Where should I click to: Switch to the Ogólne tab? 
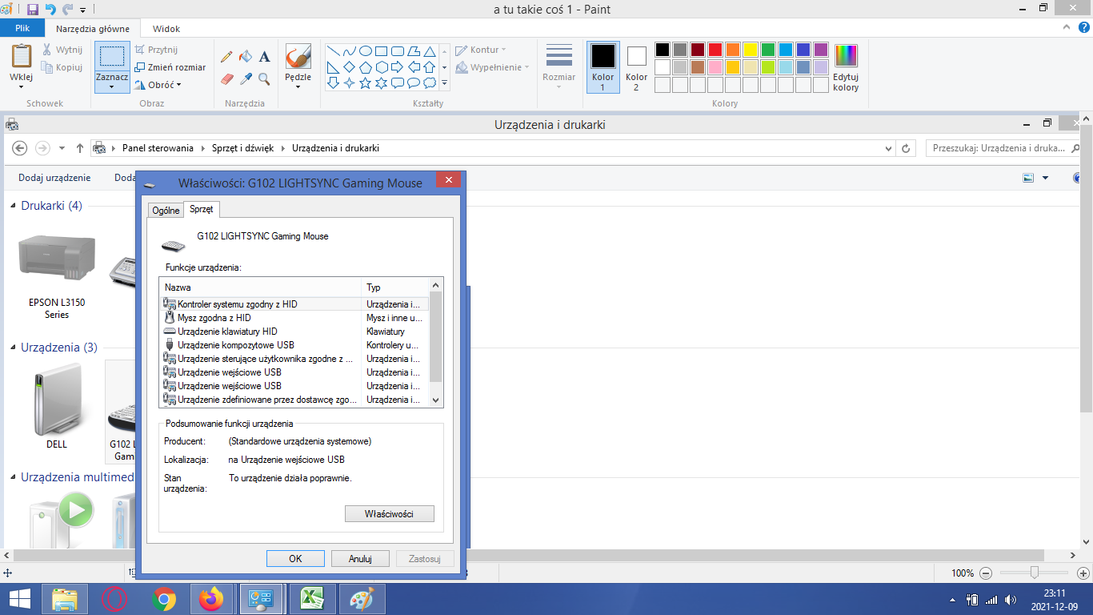[166, 211]
